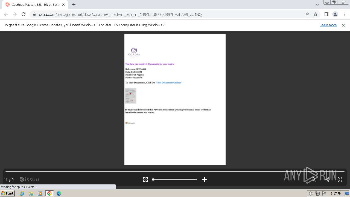This screenshot has width=350, height=197.
Task: Click the 6:17 PM clock
Action: pyautogui.click(x=336, y=193)
